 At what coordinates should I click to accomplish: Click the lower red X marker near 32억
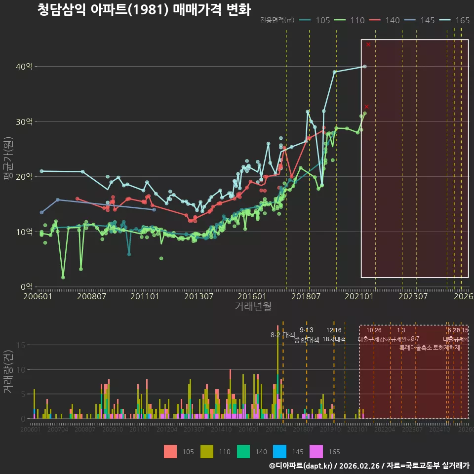point(366,107)
